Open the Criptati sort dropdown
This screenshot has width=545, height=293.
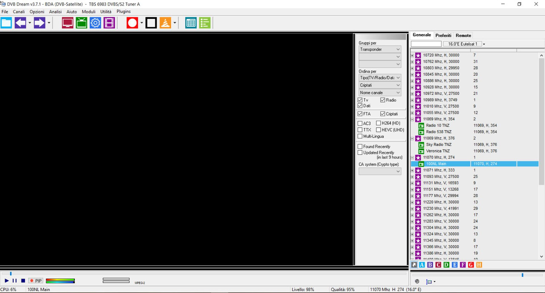click(x=380, y=85)
